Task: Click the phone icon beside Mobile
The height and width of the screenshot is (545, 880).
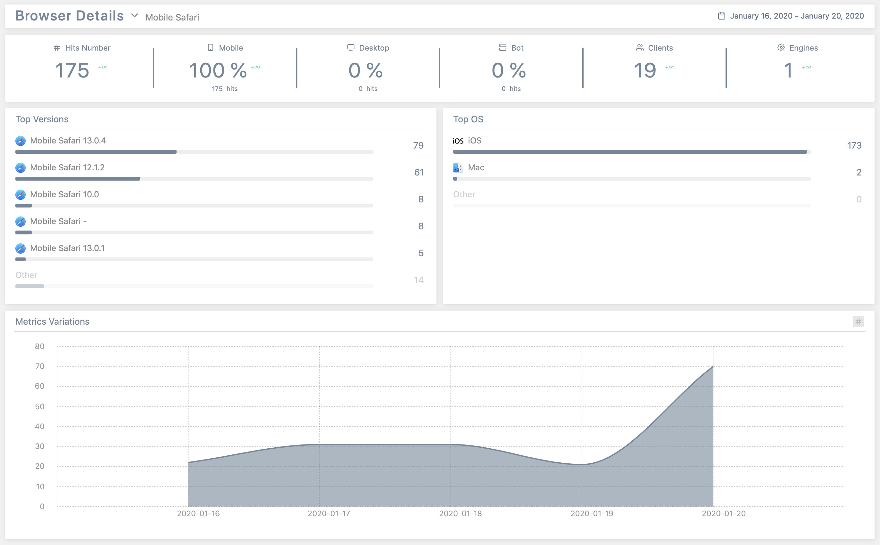Action: [x=211, y=48]
